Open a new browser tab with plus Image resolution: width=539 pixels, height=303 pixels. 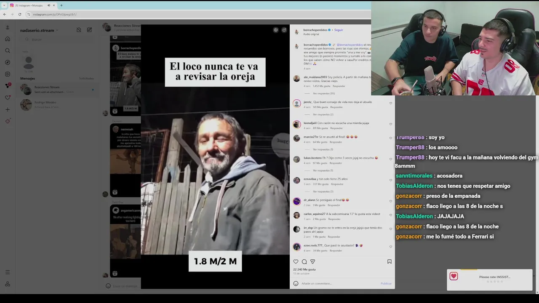tap(61, 5)
